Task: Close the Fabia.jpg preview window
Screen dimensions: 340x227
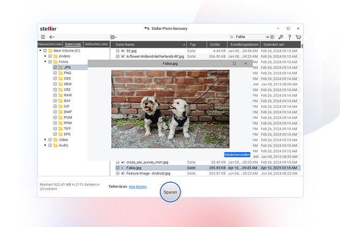Action: [246, 63]
